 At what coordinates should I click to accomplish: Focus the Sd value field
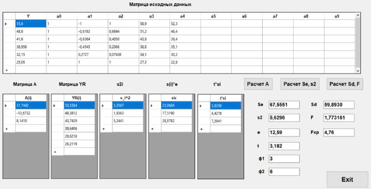coord(338,105)
